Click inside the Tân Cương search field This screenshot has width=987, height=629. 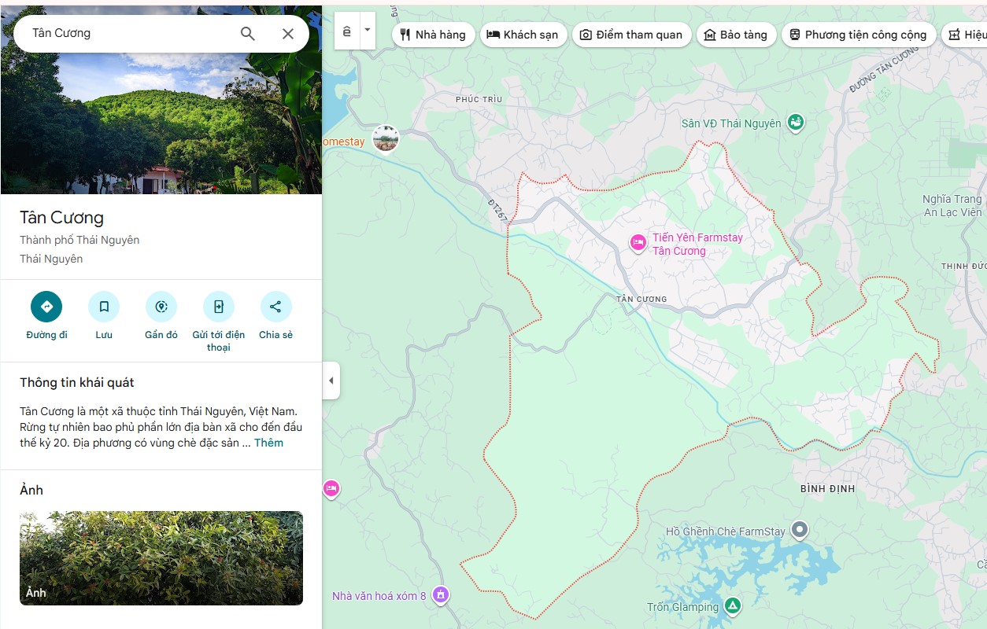click(x=126, y=34)
